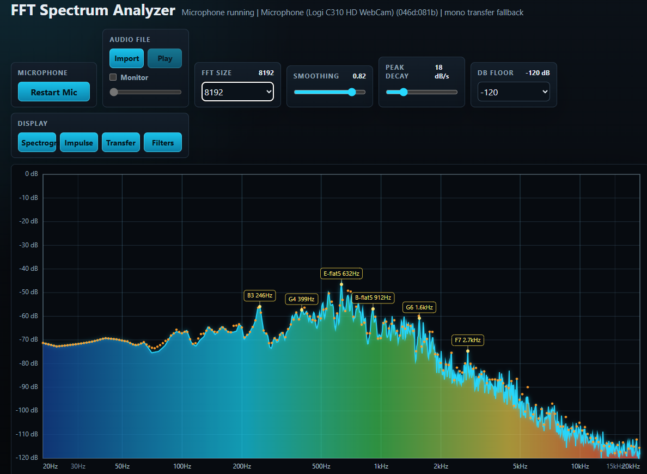The width and height of the screenshot is (647, 474).
Task: Open the Filters panel
Action: [x=163, y=142]
